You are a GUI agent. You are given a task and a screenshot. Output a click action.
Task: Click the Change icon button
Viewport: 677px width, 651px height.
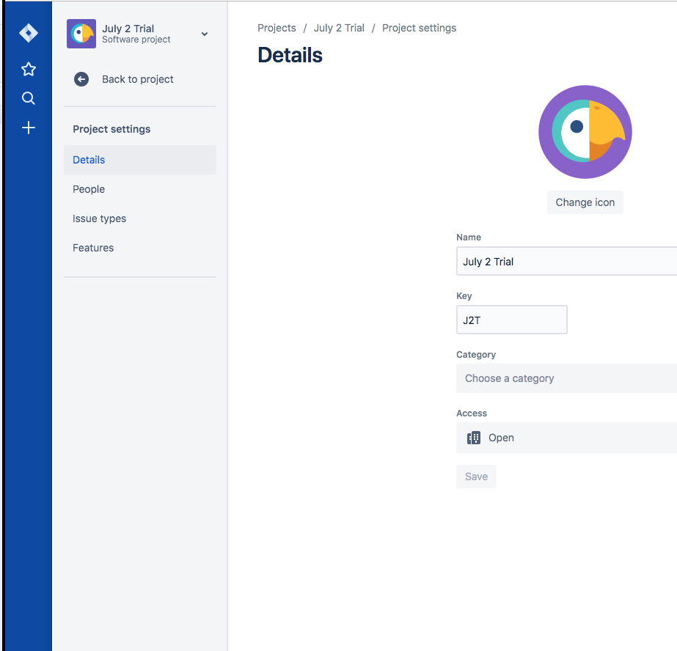(585, 202)
